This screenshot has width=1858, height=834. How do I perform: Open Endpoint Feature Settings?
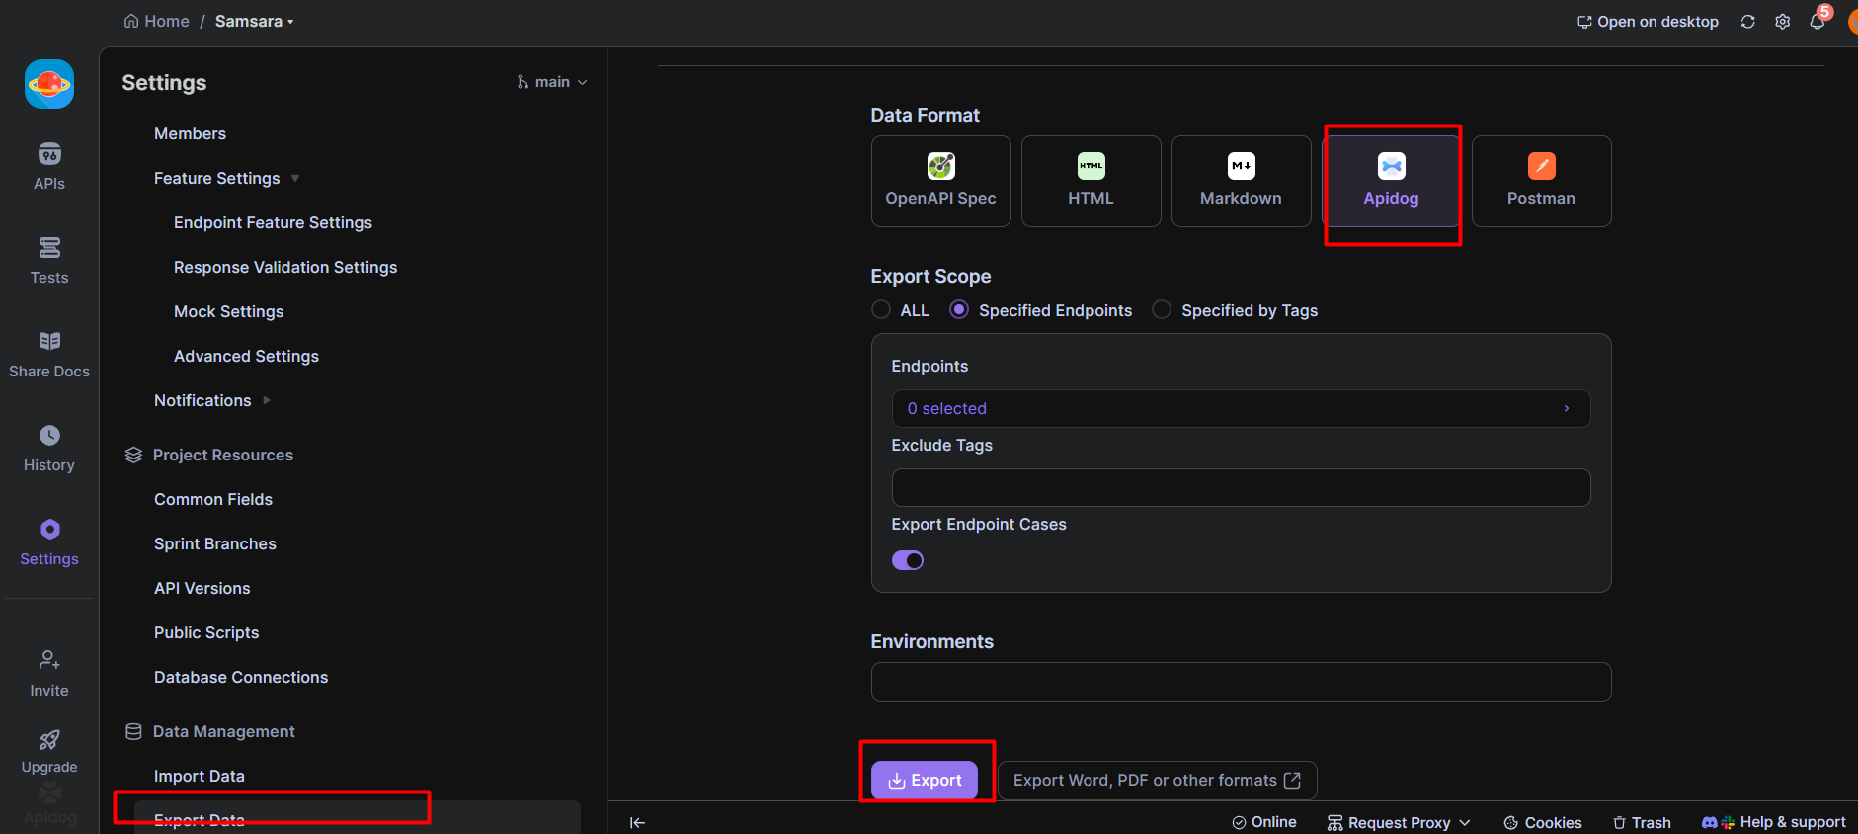click(273, 222)
